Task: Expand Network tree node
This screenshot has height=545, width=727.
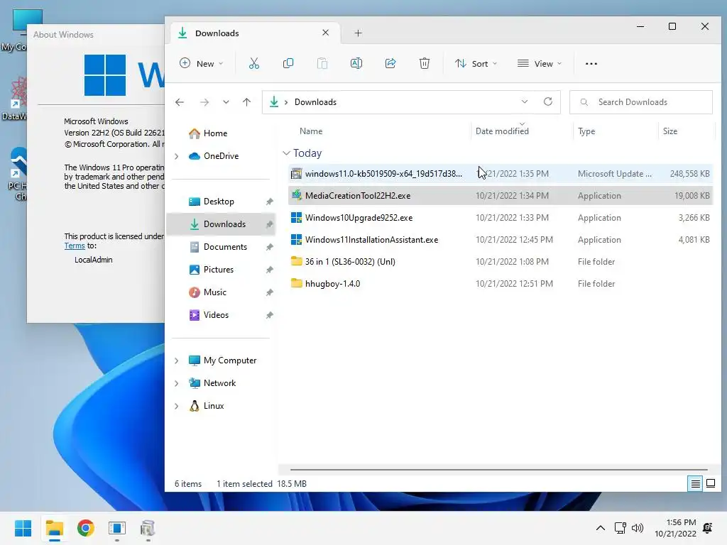Action: pos(177,383)
